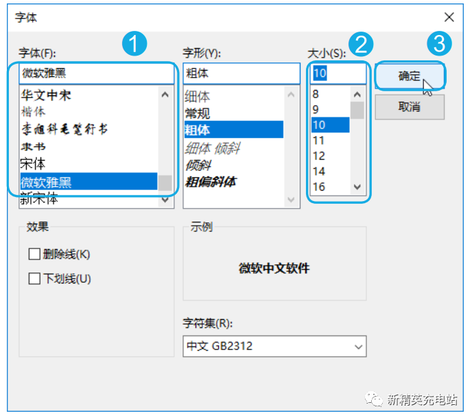This screenshot has width=472, height=420.
Task: Click the size list scroll-up arrow
Action: pyautogui.click(x=357, y=95)
